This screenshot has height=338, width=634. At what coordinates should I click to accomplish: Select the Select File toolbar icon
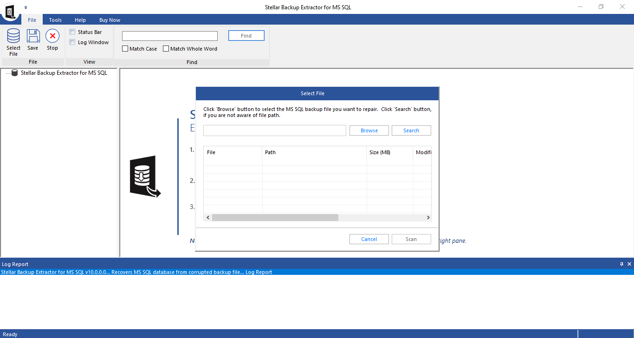pyautogui.click(x=13, y=41)
